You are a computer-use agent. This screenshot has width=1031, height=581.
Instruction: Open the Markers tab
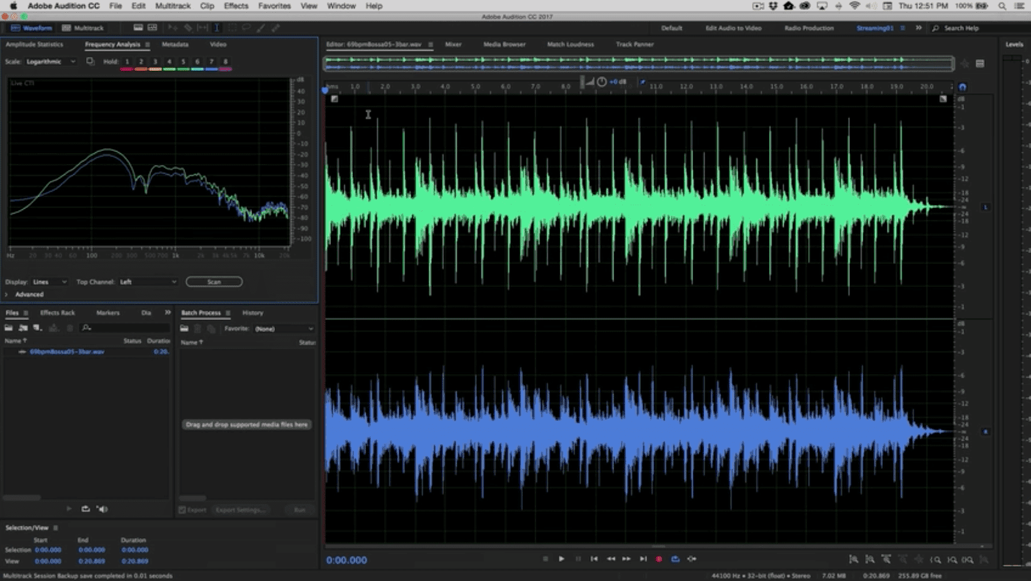click(x=108, y=313)
